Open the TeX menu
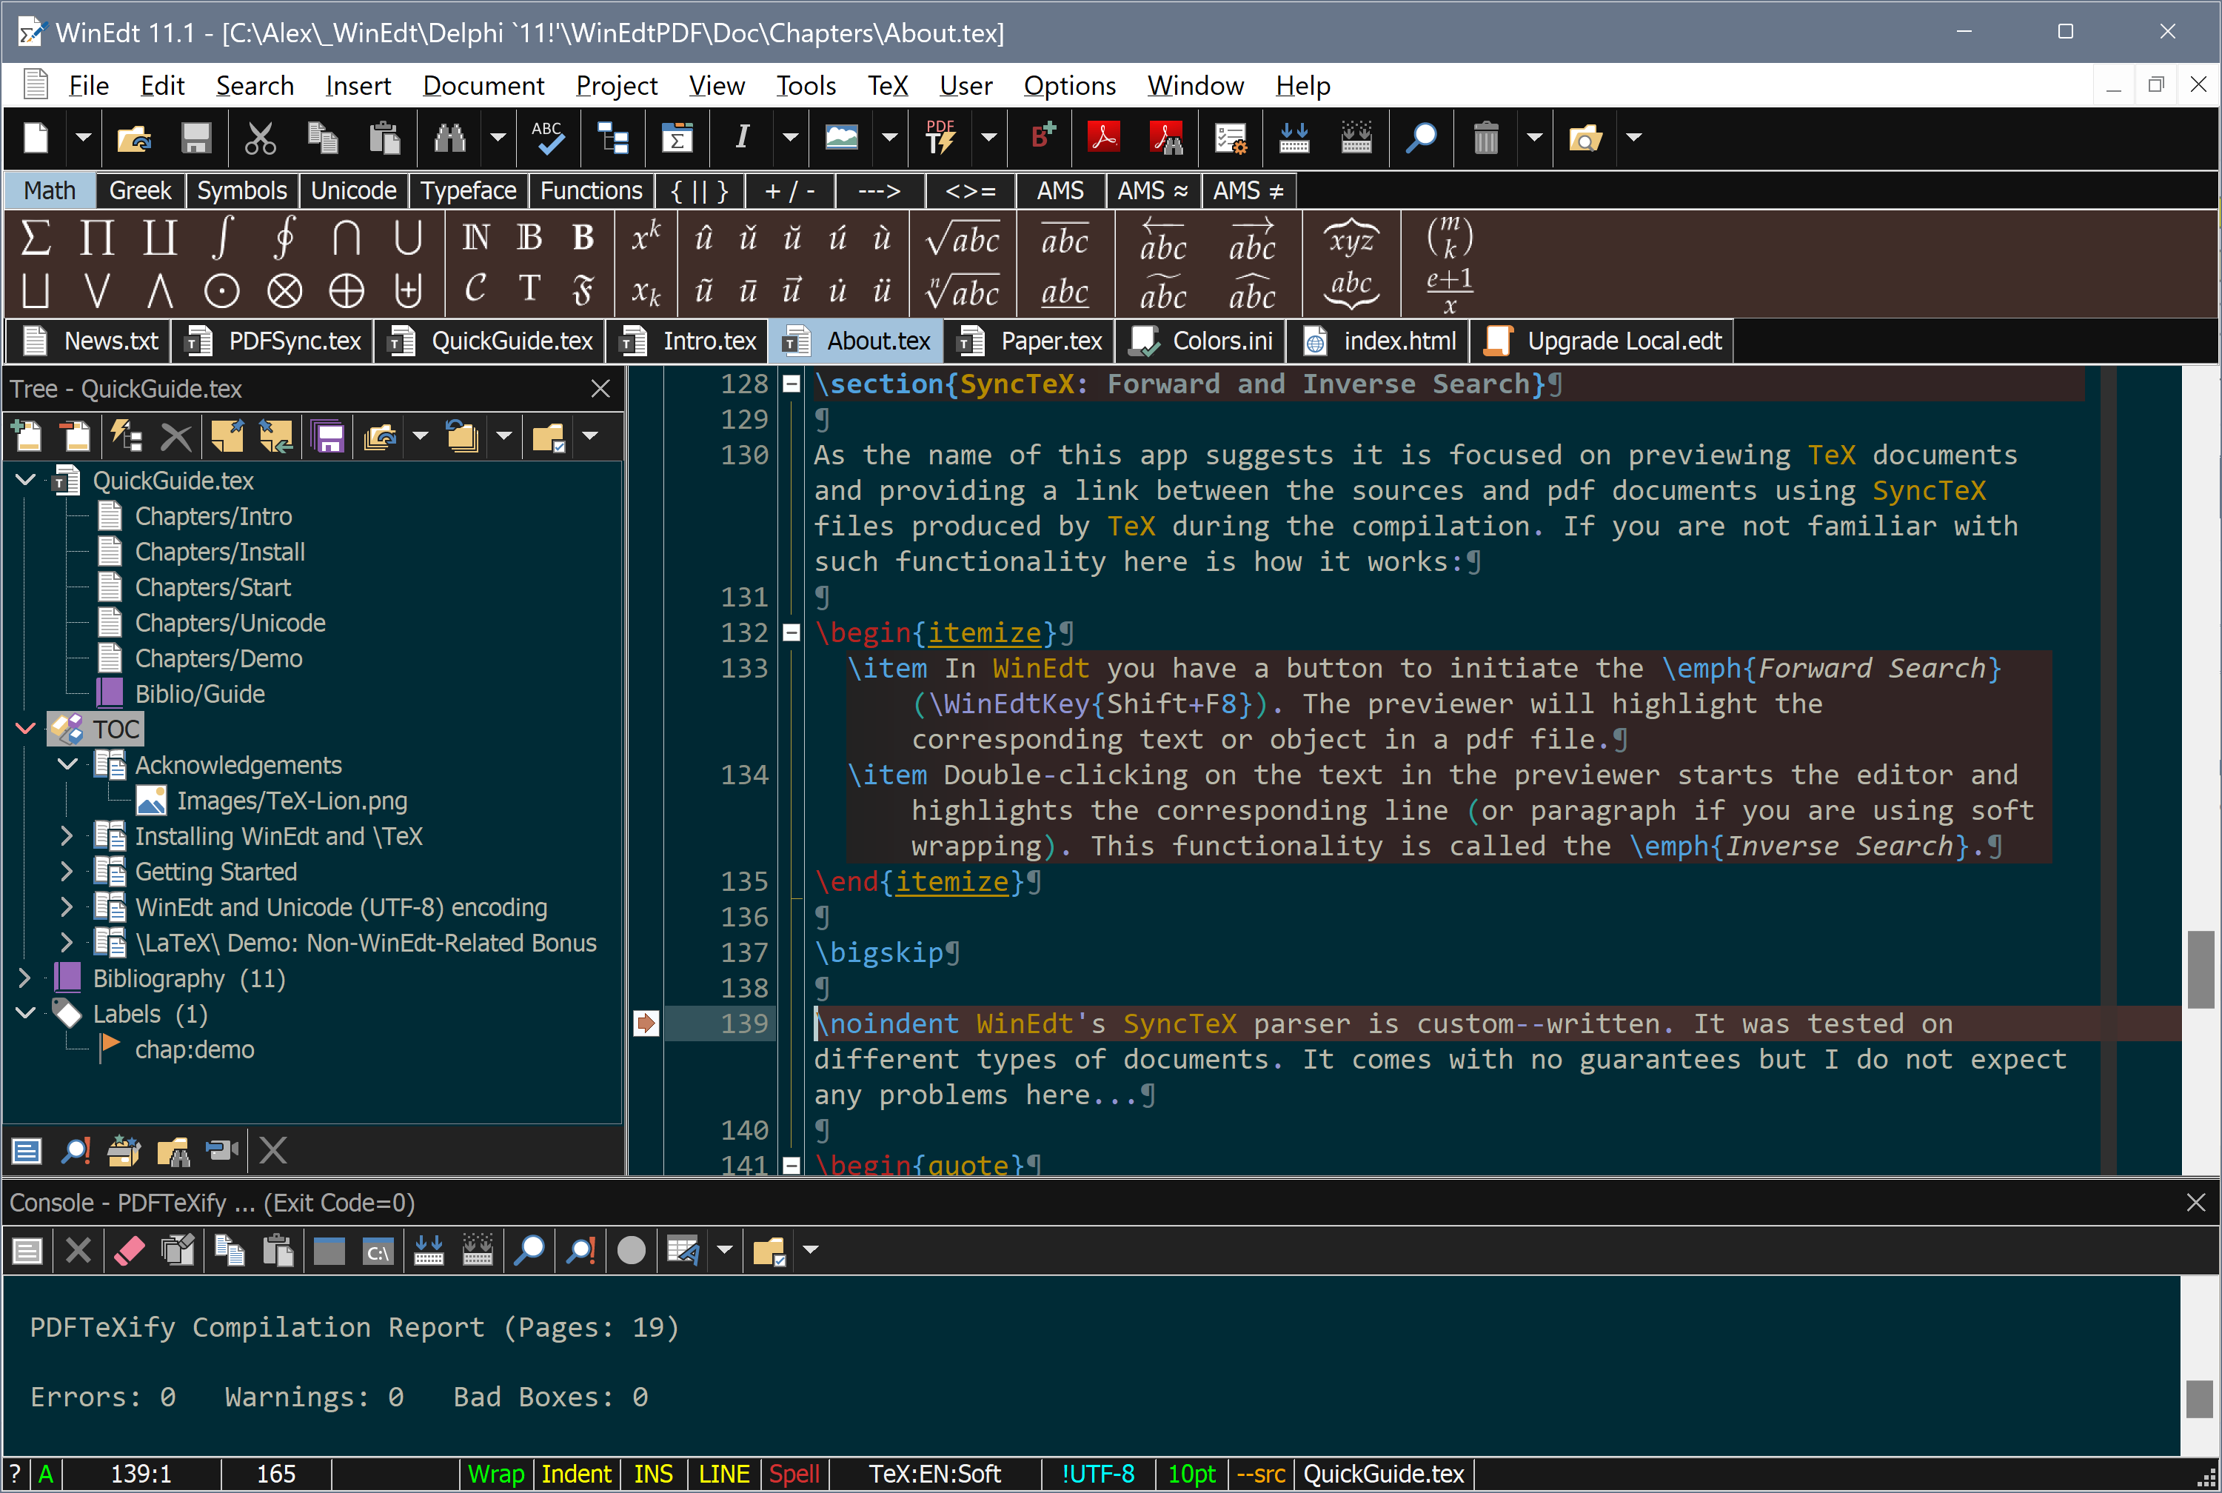Screen dimensions: 2222x1493 pos(886,86)
